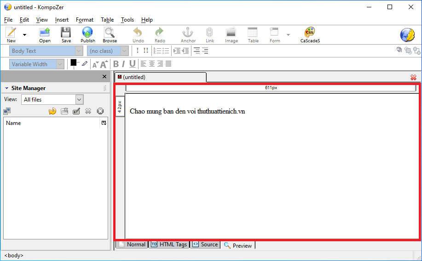Click the black text color swatch
This screenshot has height=261, width=422.
tap(73, 62)
